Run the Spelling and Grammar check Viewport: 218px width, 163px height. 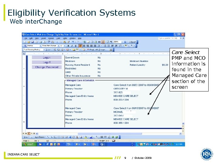coord(49,42)
